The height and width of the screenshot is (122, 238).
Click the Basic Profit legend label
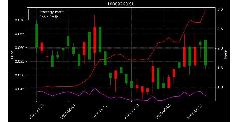(49, 17)
